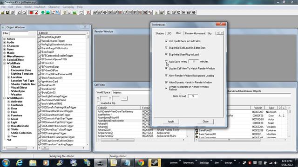Viewport: 298px width, 167px height.
Task: Switch to the Sky tab
Action: (x=210, y=33)
